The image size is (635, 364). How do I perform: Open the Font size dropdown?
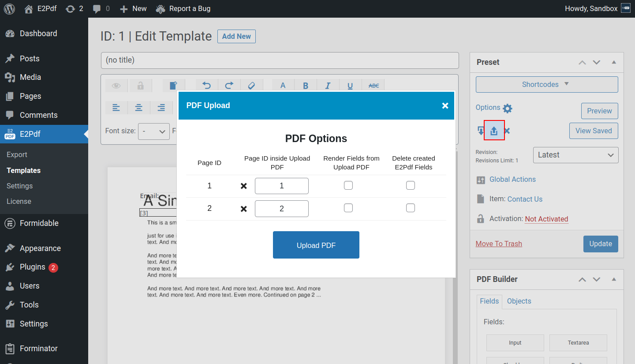coord(153,131)
